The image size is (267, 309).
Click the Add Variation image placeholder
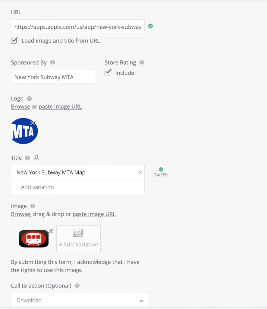[x=78, y=238]
